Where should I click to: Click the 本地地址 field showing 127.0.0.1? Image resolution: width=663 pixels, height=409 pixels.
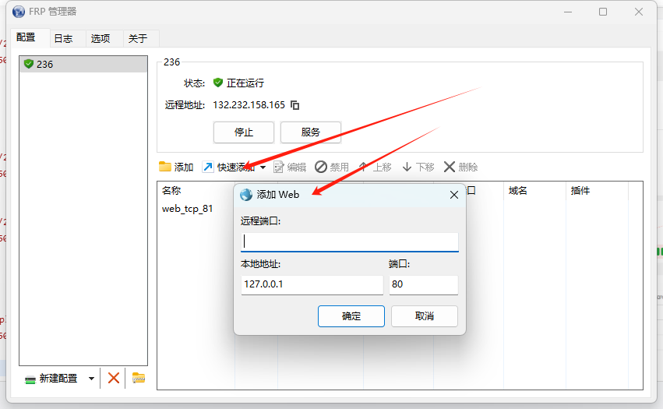[312, 284]
